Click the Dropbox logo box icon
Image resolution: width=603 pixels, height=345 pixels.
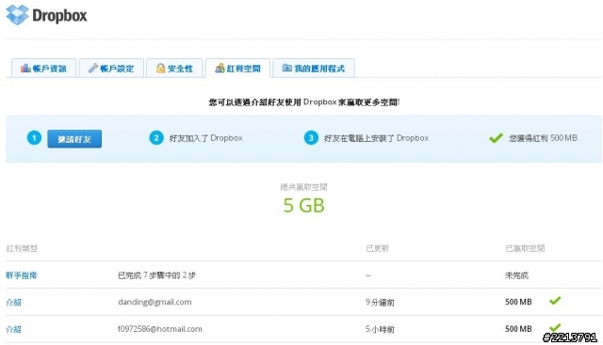[x=17, y=15]
